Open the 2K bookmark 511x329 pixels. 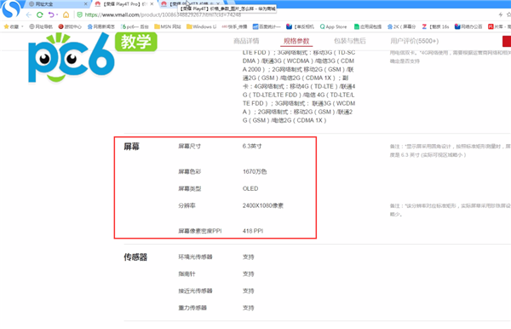(x=401, y=26)
